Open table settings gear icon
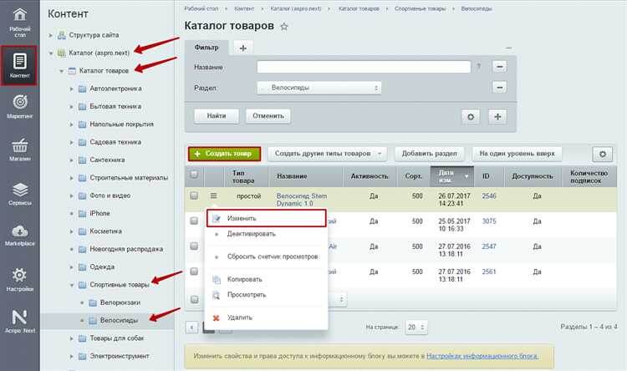The image size is (627, 371). tap(602, 154)
